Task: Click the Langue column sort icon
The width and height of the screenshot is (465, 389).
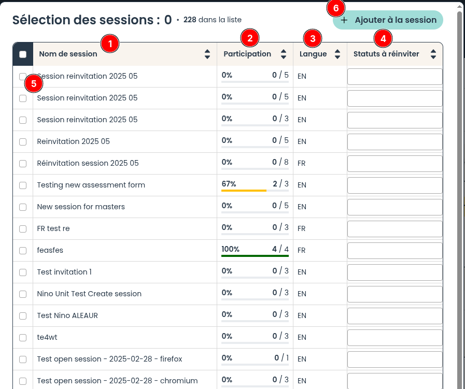Action: 337,54
